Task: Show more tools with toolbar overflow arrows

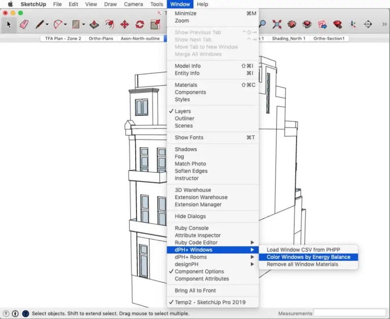Action: tap(384, 24)
